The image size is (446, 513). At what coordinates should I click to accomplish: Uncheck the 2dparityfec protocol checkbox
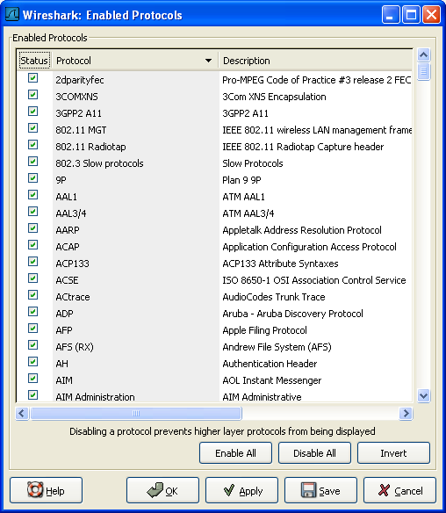(x=32, y=78)
